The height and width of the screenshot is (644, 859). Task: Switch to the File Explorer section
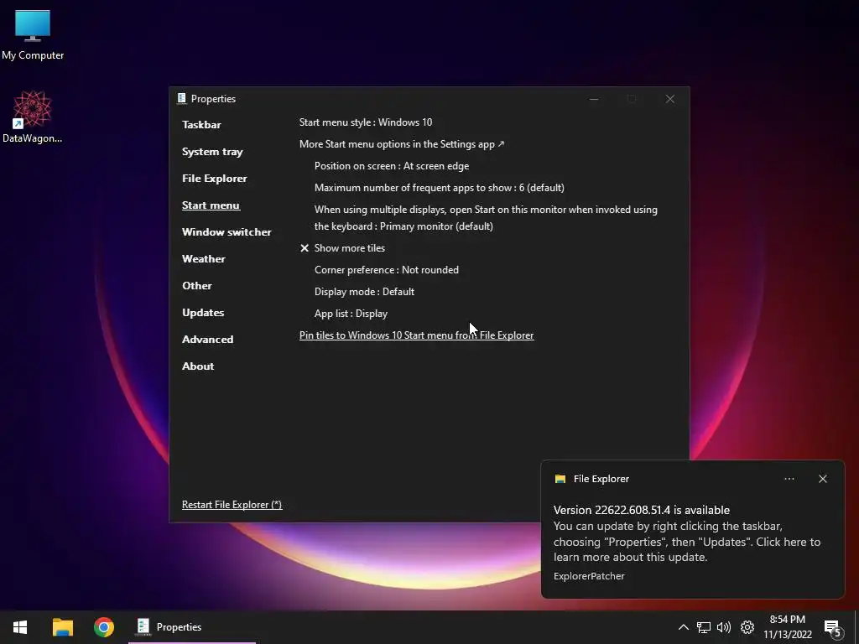pos(214,179)
